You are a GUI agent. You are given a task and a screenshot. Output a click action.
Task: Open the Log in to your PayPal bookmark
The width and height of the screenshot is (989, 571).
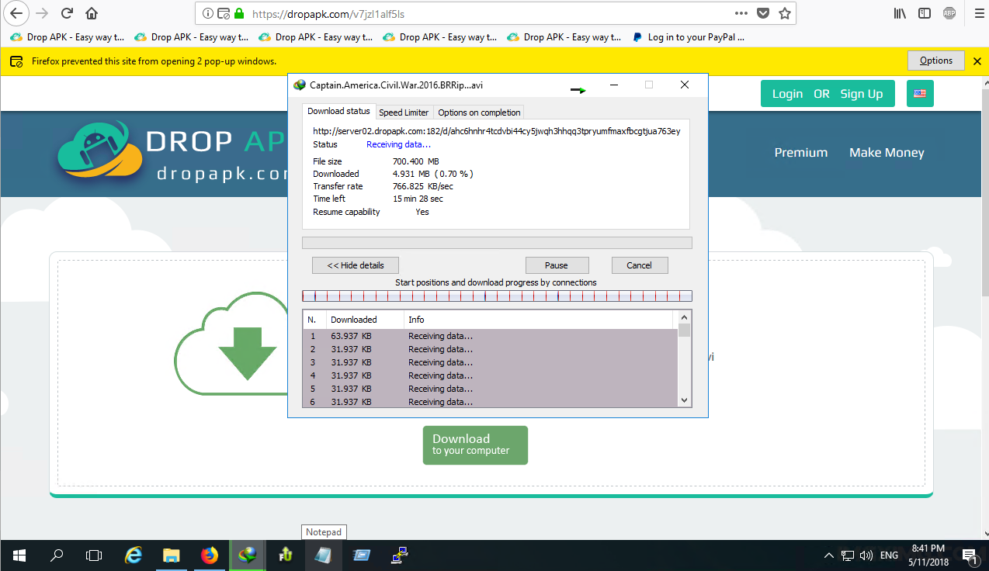click(689, 36)
